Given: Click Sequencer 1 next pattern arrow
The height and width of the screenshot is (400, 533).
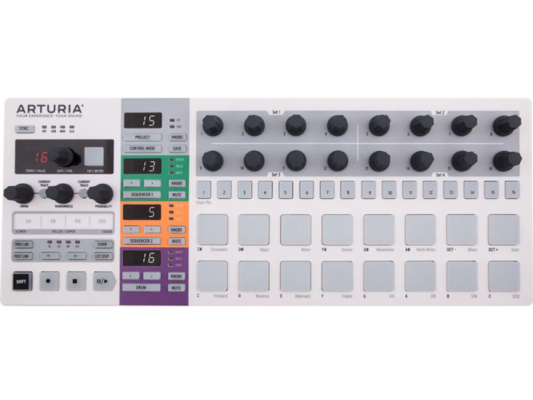Looking at the screenshot, I should (x=153, y=183).
